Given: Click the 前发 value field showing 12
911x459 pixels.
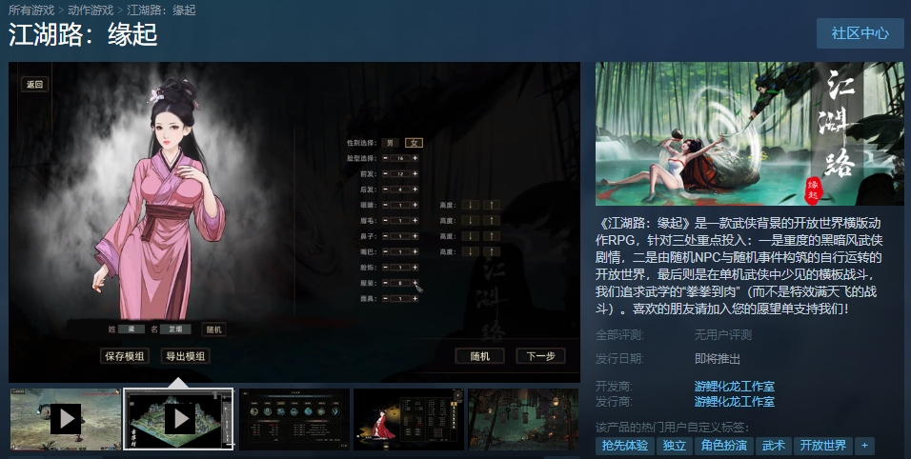Looking at the screenshot, I should pyautogui.click(x=400, y=173).
